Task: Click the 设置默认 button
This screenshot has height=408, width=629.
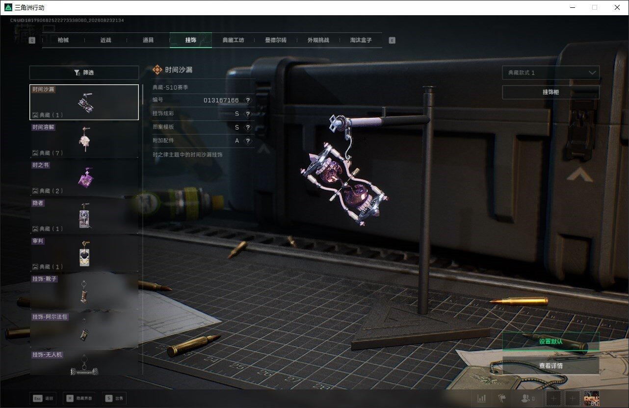Action: point(551,341)
